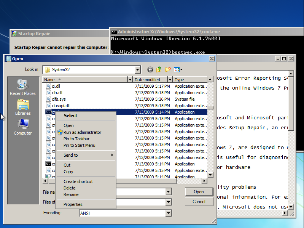The height and width of the screenshot is (228, 304).
Task: Open Computer in places sidebar
Action: (x=23, y=127)
